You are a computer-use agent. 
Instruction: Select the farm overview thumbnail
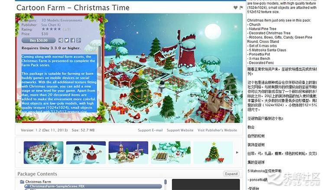[x=43, y=152]
